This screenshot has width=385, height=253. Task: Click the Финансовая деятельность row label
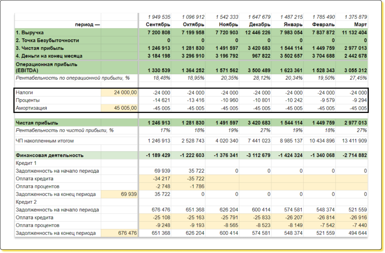click(49, 155)
